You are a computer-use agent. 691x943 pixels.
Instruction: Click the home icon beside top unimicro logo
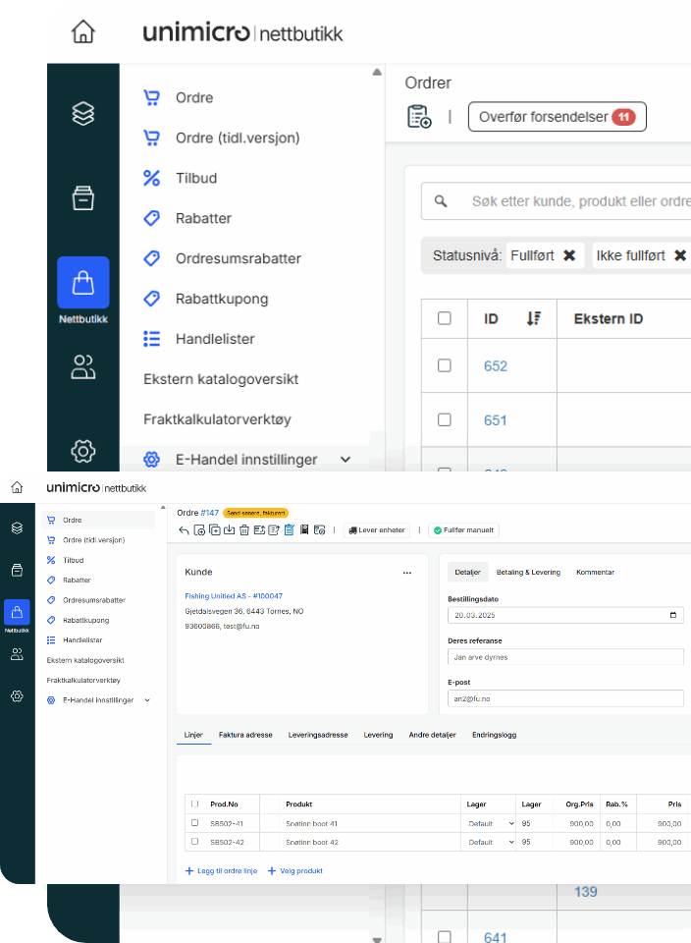[x=83, y=31]
